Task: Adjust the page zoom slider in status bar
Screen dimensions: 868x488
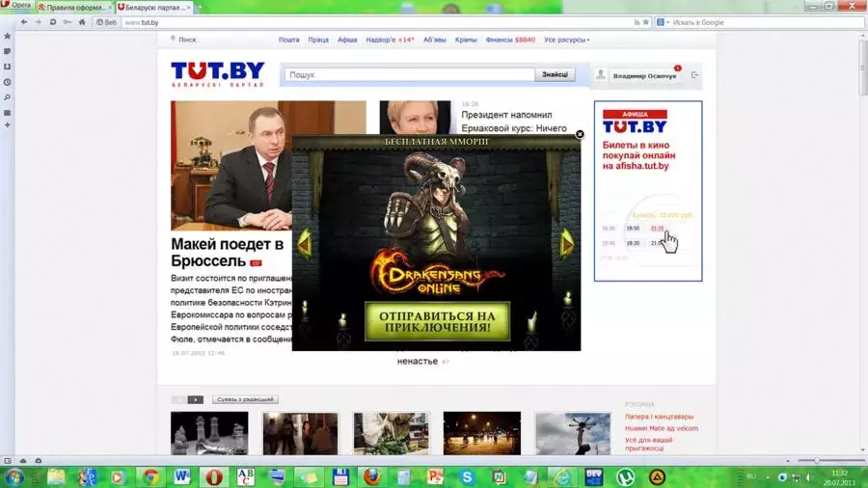Action: coord(830,460)
